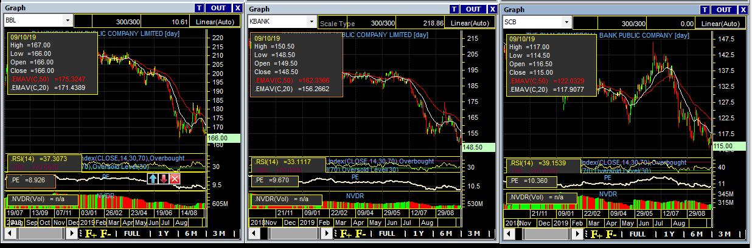Screen dimensions: 752x248
Task: Click the PE =10.360 label in SCB graph
Action: click(x=531, y=181)
